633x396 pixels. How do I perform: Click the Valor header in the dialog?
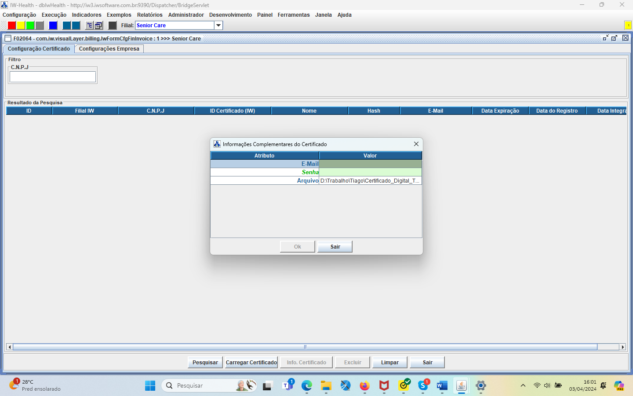(x=370, y=156)
